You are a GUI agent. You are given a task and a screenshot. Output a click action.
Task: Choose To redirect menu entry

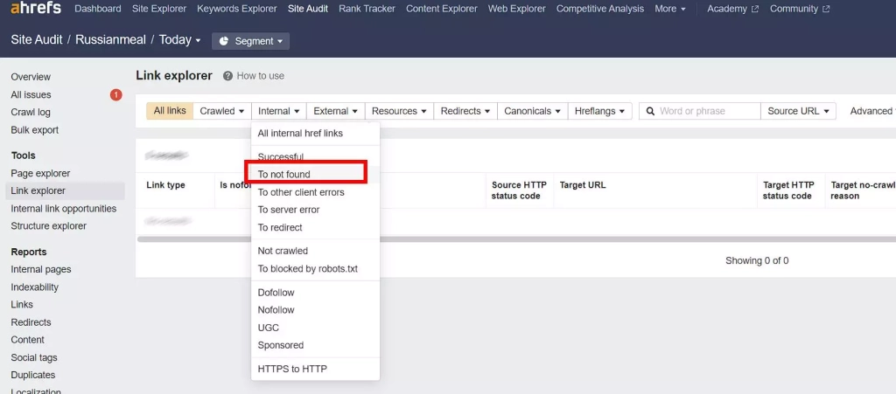point(315,227)
